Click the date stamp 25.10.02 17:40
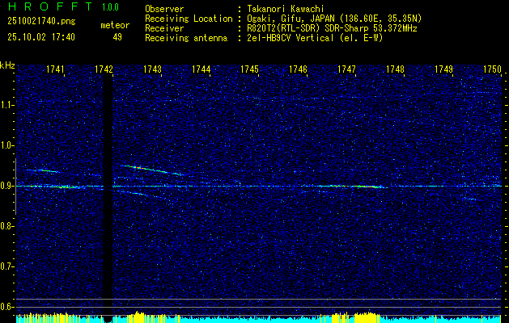509x323 pixels. point(41,37)
